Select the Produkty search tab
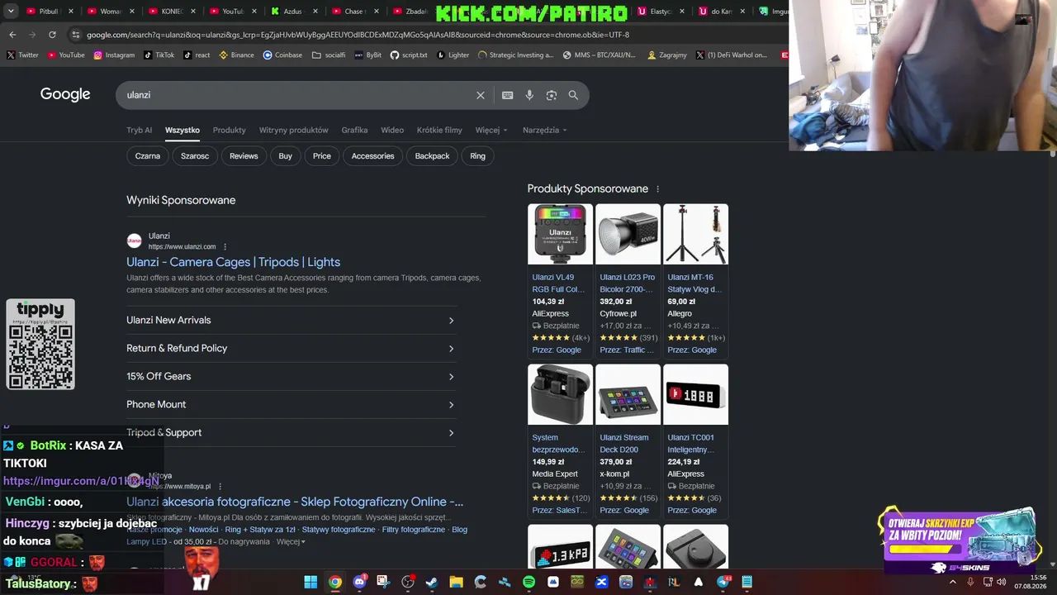The width and height of the screenshot is (1057, 595). (x=229, y=130)
